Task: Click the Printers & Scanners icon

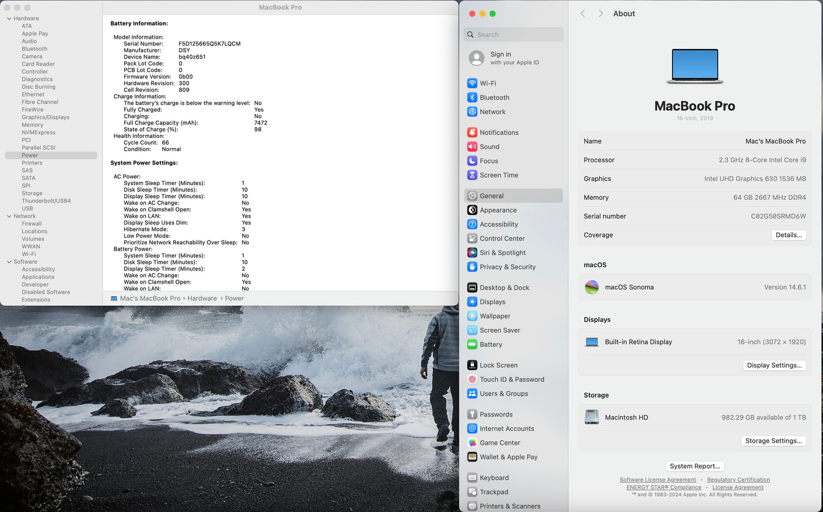Action: [x=472, y=506]
